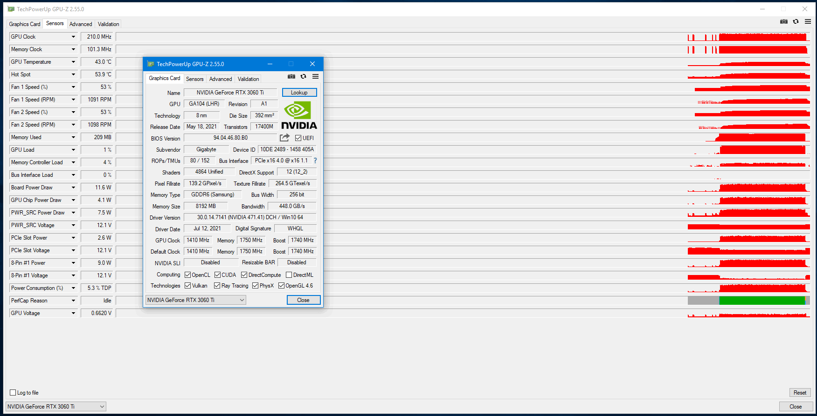The image size is (817, 416).
Task: Open Board Power Draw sensor dropdown
Action: pos(73,188)
